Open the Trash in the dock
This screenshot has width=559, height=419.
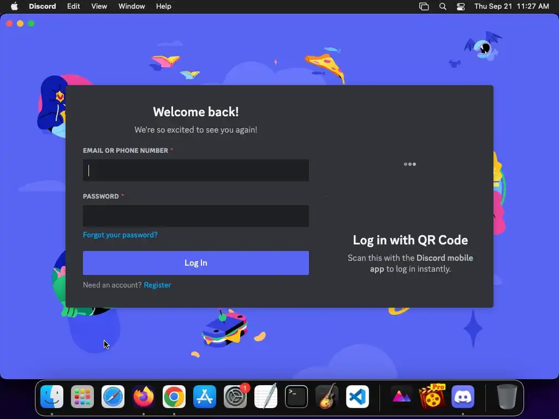(507, 397)
